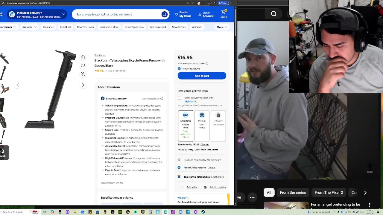
Task: Select the Shipping fulfillment option
Action: [186, 126]
